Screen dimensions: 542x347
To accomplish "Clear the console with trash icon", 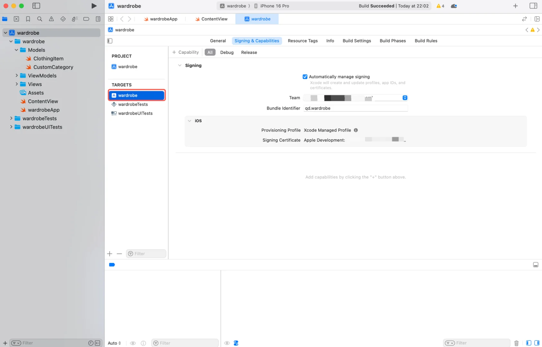I will tap(516, 343).
